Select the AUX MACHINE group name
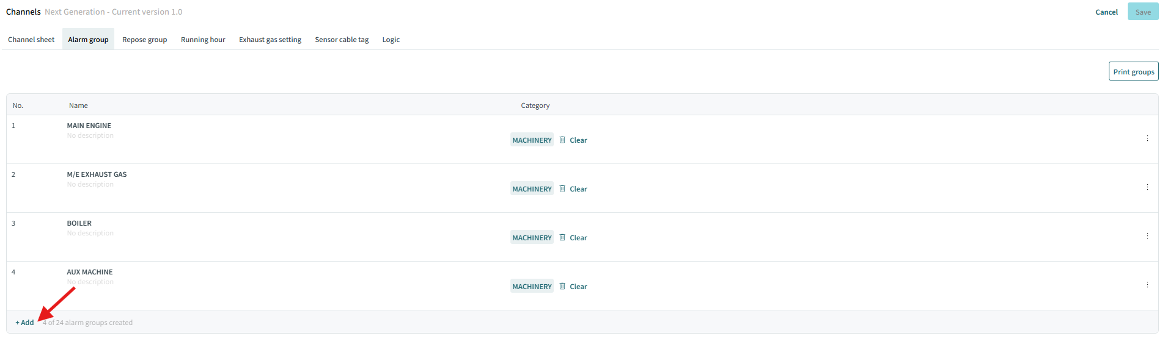Screen dimensions: 1165x358 [90, 272]
